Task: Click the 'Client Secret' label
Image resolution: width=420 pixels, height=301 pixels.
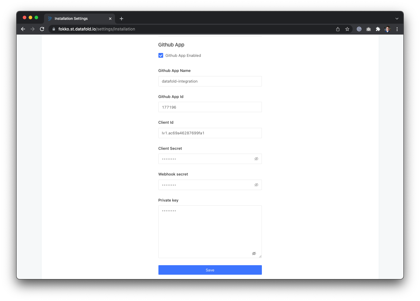Action: (170, 149)
